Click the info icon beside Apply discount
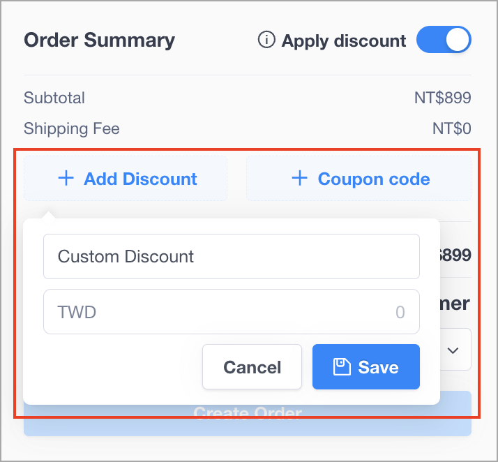Screen dimensions: 498x462 (x=266, y=40)
